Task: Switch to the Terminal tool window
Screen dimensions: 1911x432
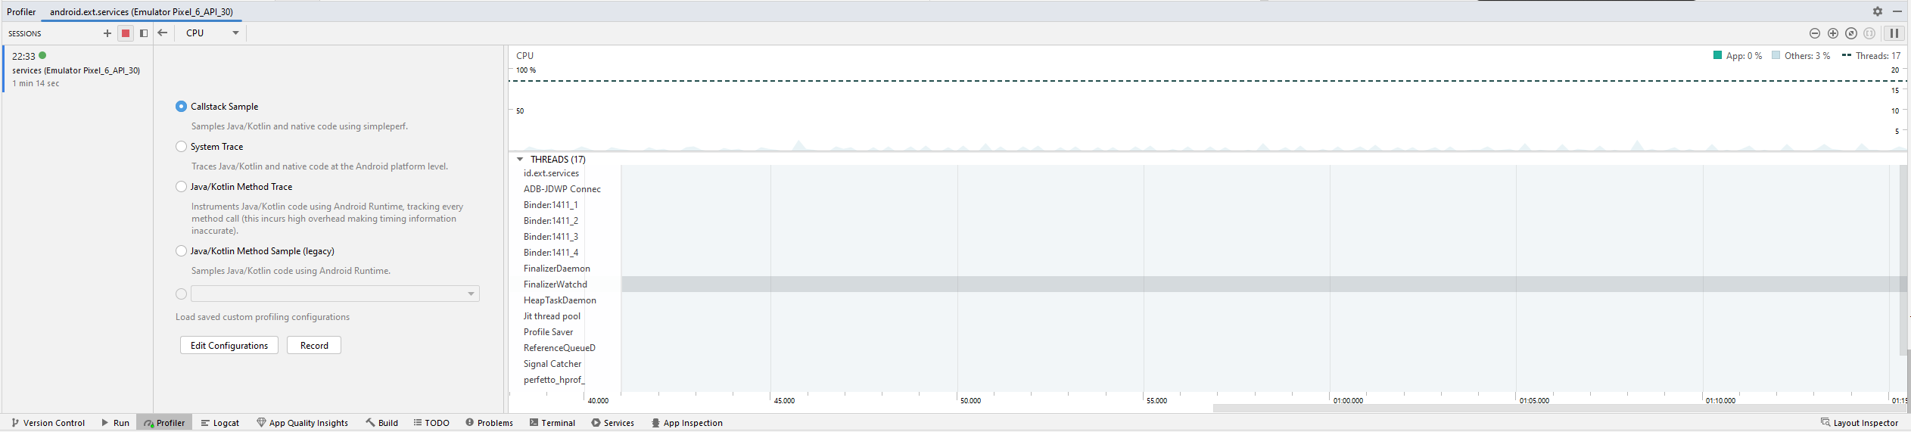Action: pos(552,423)
